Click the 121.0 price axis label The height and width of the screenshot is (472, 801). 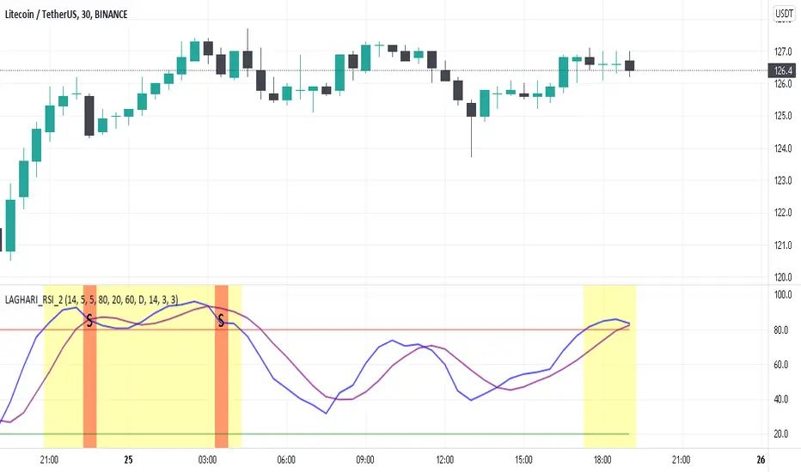(x=783, y=245)
